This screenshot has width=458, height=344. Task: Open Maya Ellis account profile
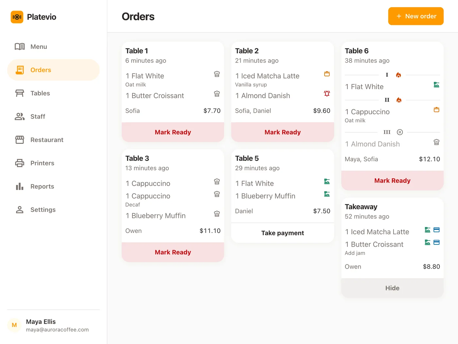pos(53,325)
